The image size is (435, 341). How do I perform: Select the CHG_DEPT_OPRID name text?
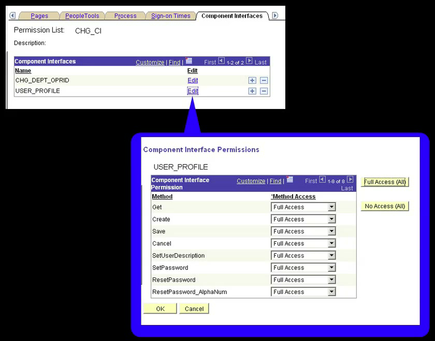(42, 80)
